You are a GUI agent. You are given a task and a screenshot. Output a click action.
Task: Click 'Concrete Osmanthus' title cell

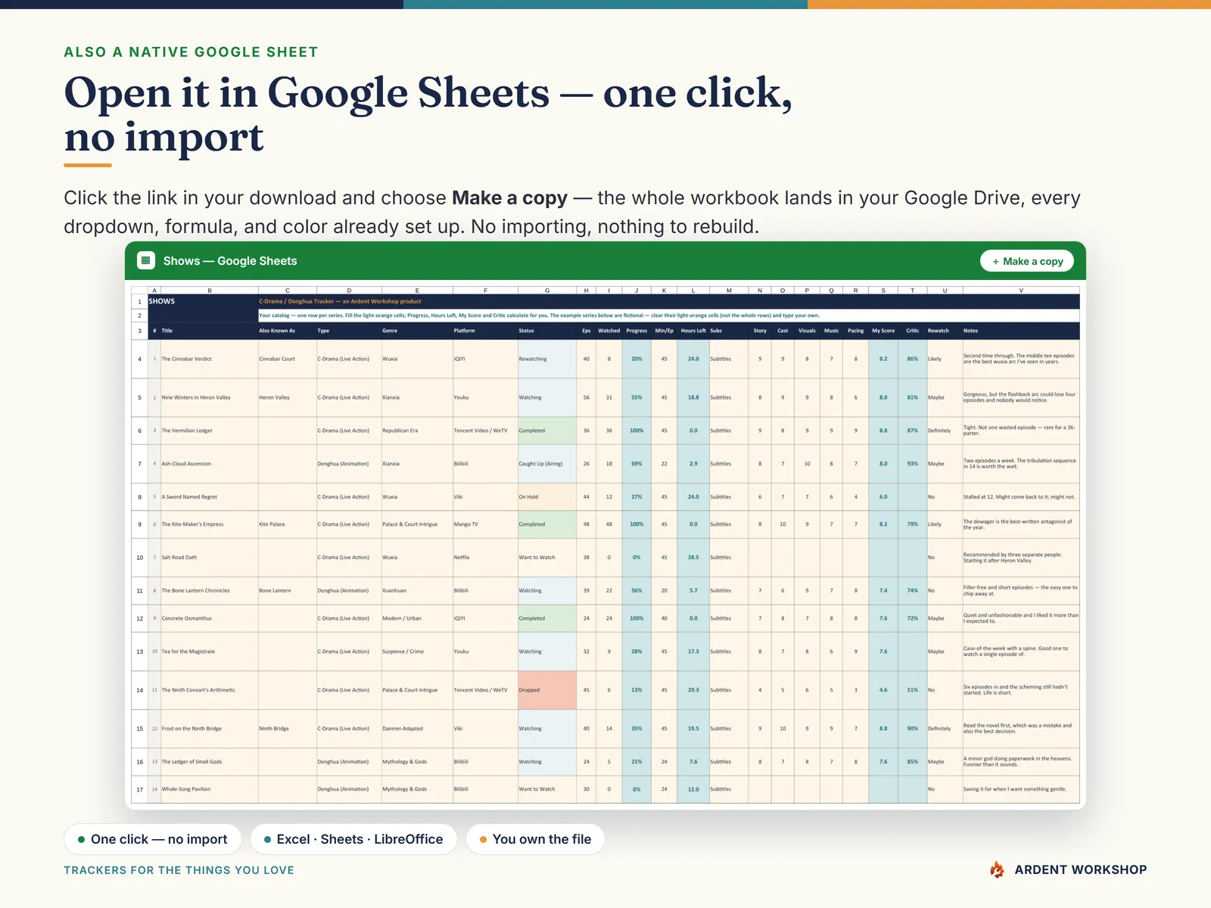210,618
